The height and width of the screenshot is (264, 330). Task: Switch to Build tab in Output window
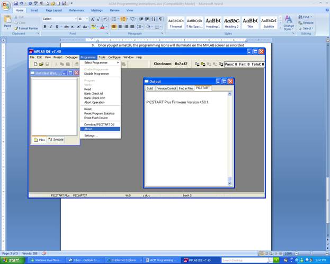(149, 88)
